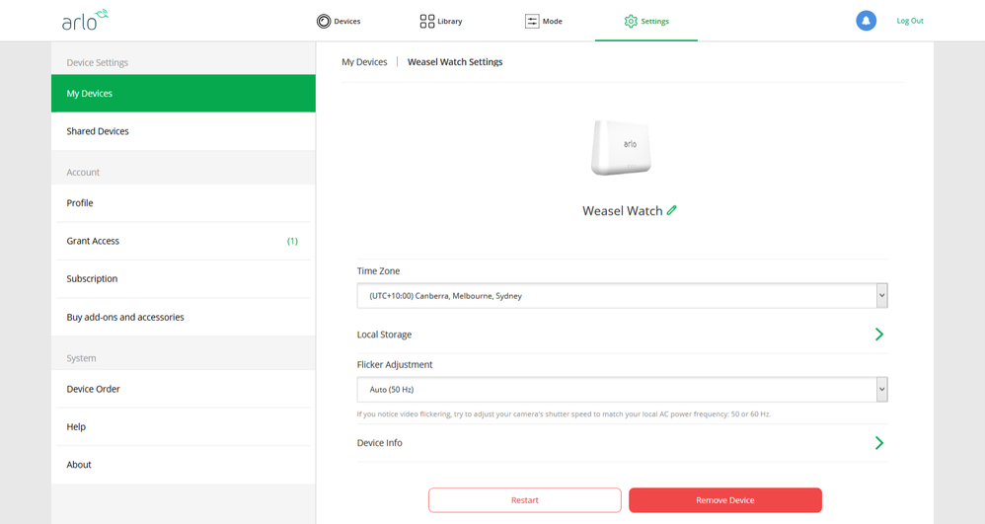Click Weasel Watch Settings breadcrumb text
Viewport: 985px width, 524px height.
(455, 61)
